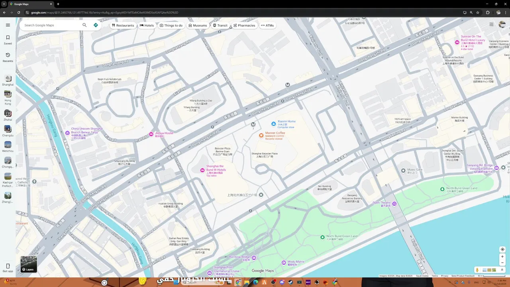This screenshot has width=510, height=287.
Task: Click the Terms link in footer
Action: pos(435,276)
